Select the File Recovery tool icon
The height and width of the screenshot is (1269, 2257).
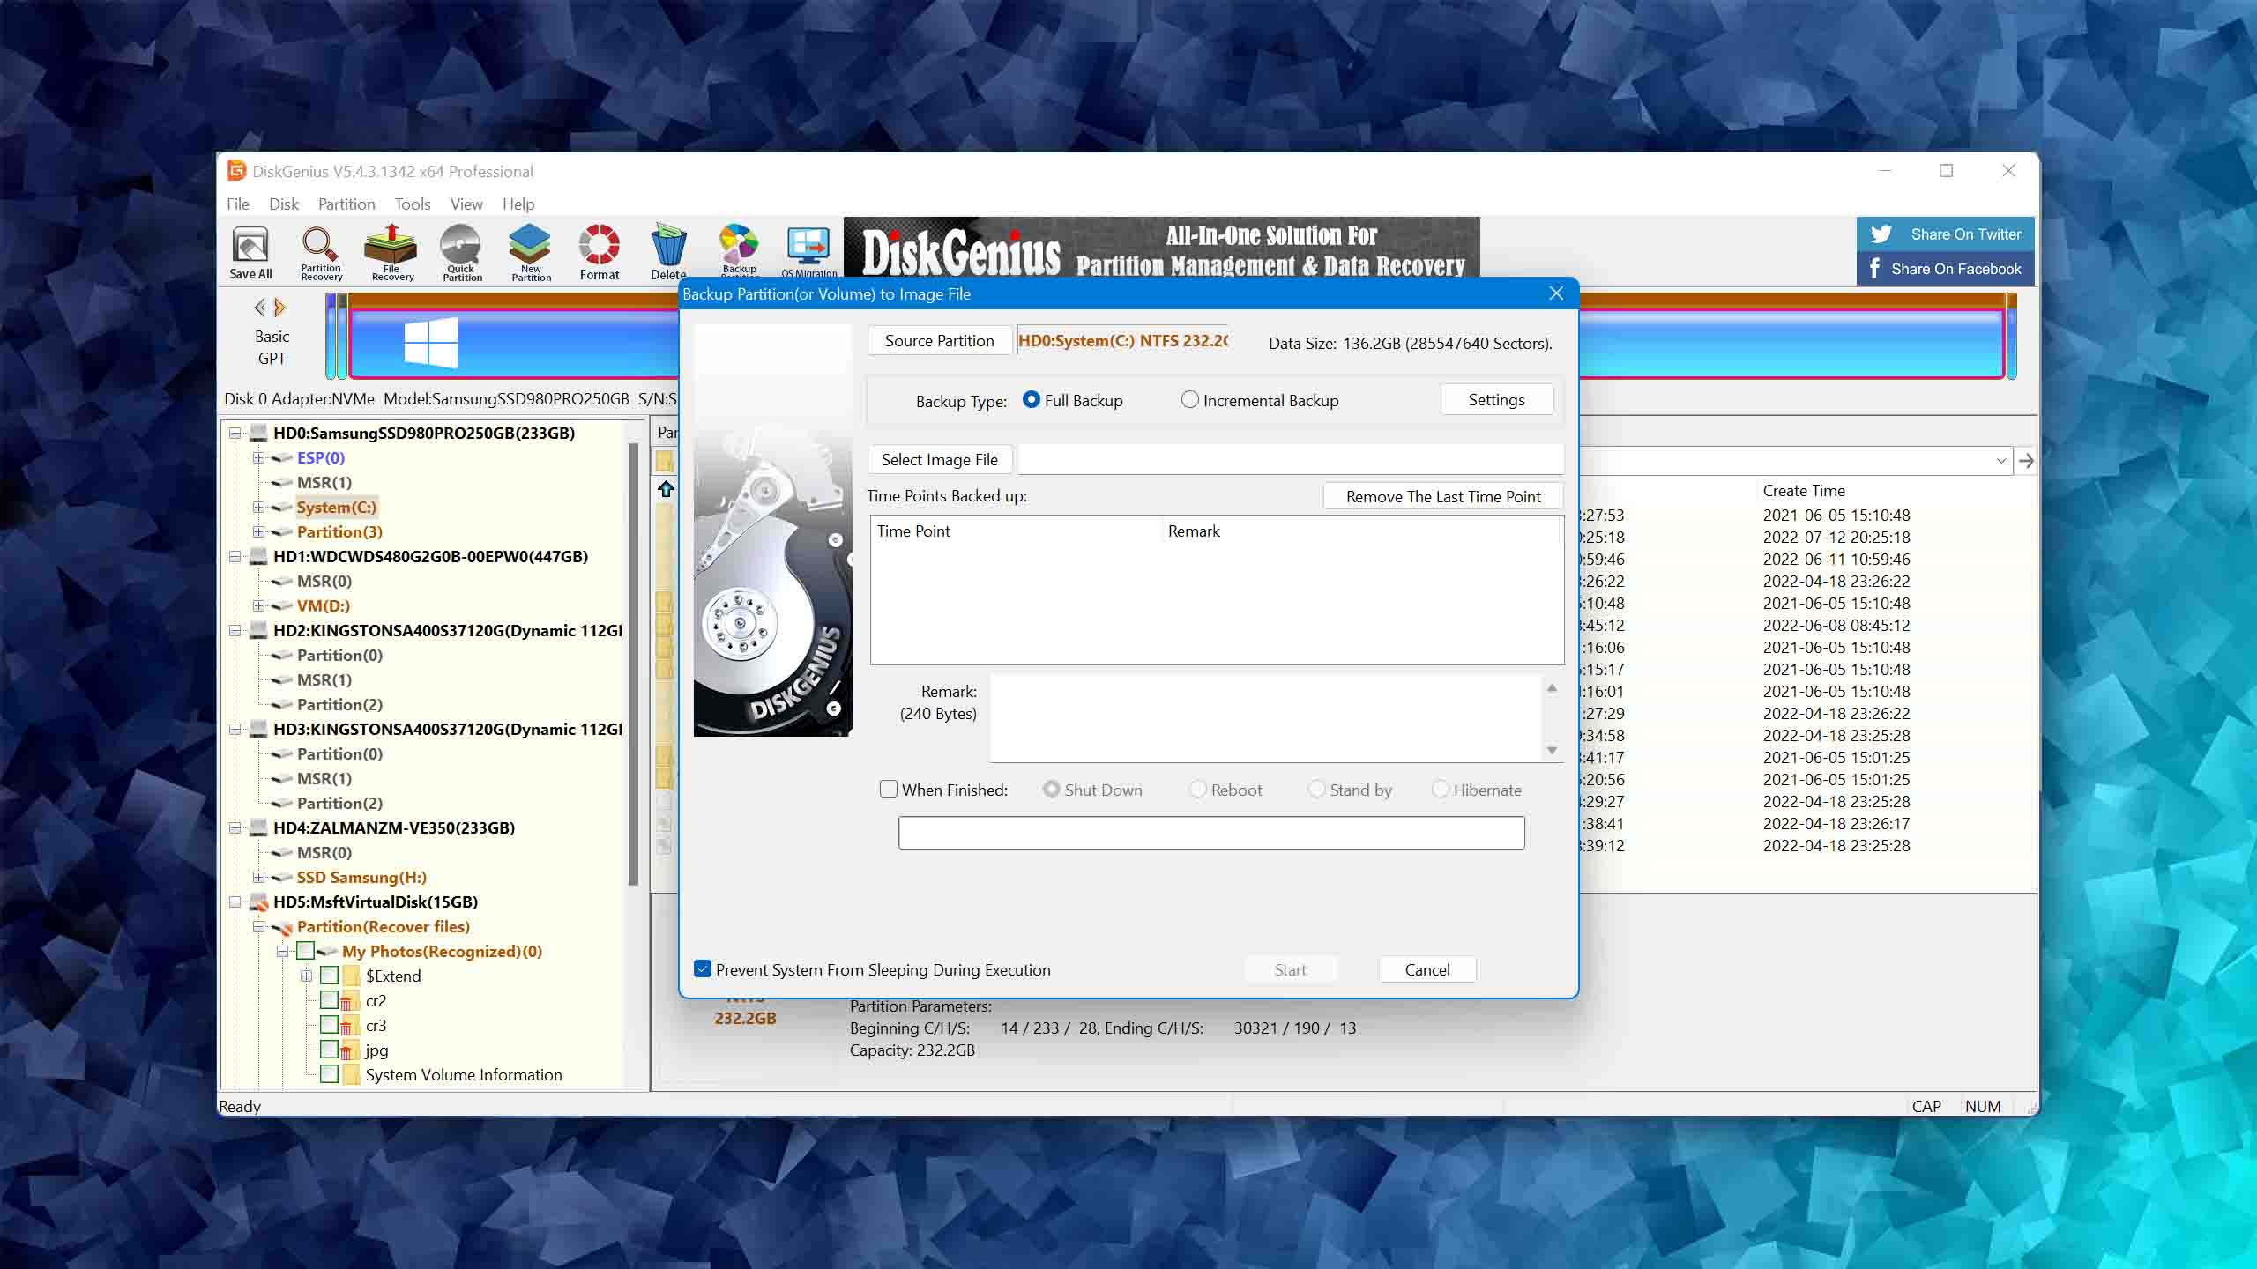392,253
